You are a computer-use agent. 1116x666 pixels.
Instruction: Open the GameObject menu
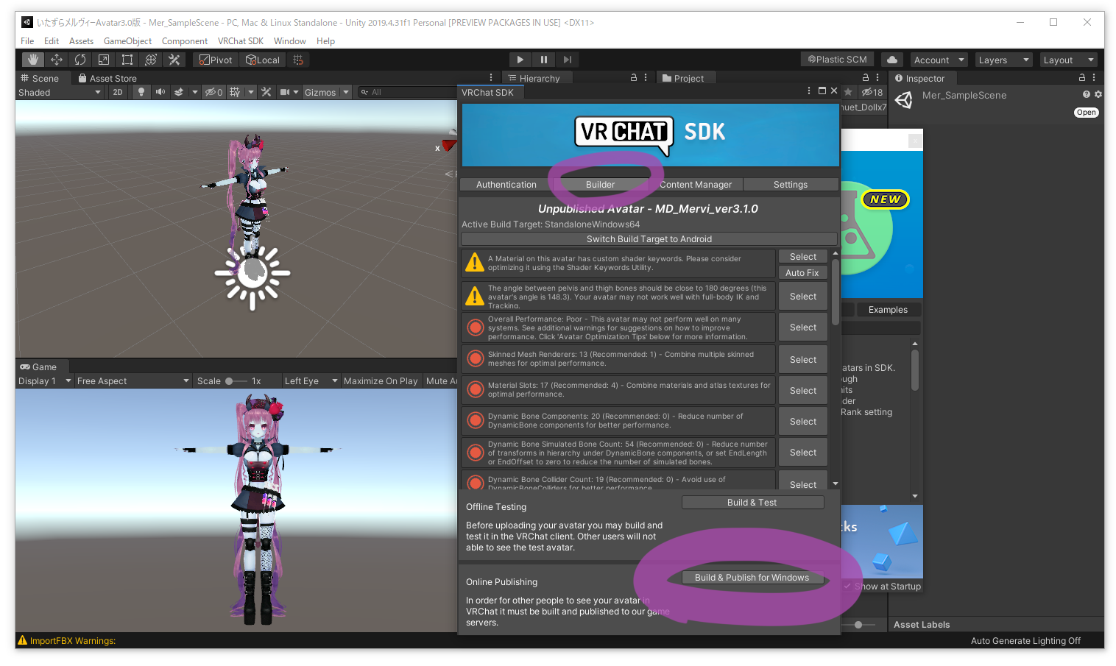(x=127, y=41)
